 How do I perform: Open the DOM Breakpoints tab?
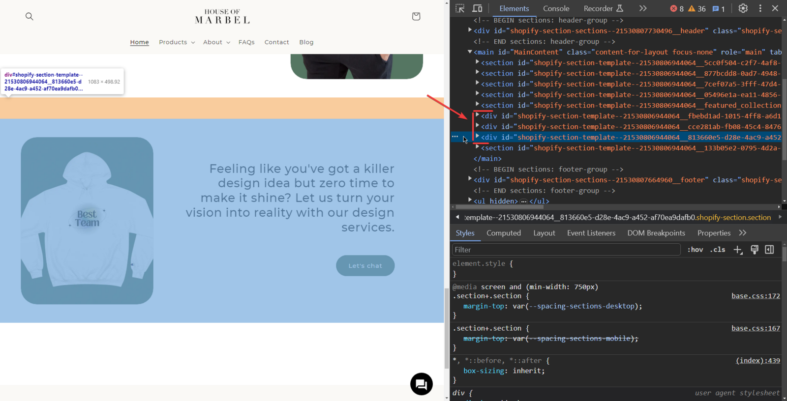[x=656, y=233]
